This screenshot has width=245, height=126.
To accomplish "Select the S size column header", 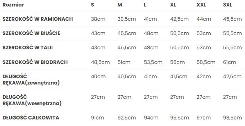I will (x=93, y=5).
